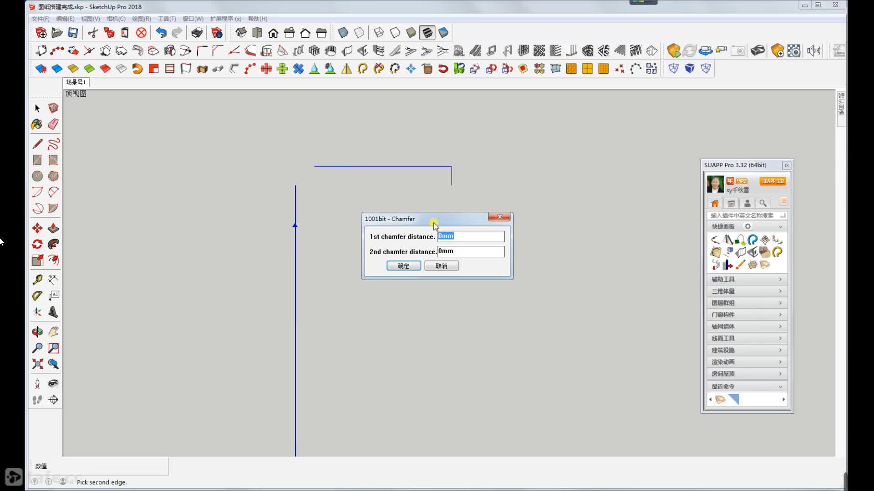Open SUAPP quick panel gear settings
874x491 pixels.
coord(747,226)
